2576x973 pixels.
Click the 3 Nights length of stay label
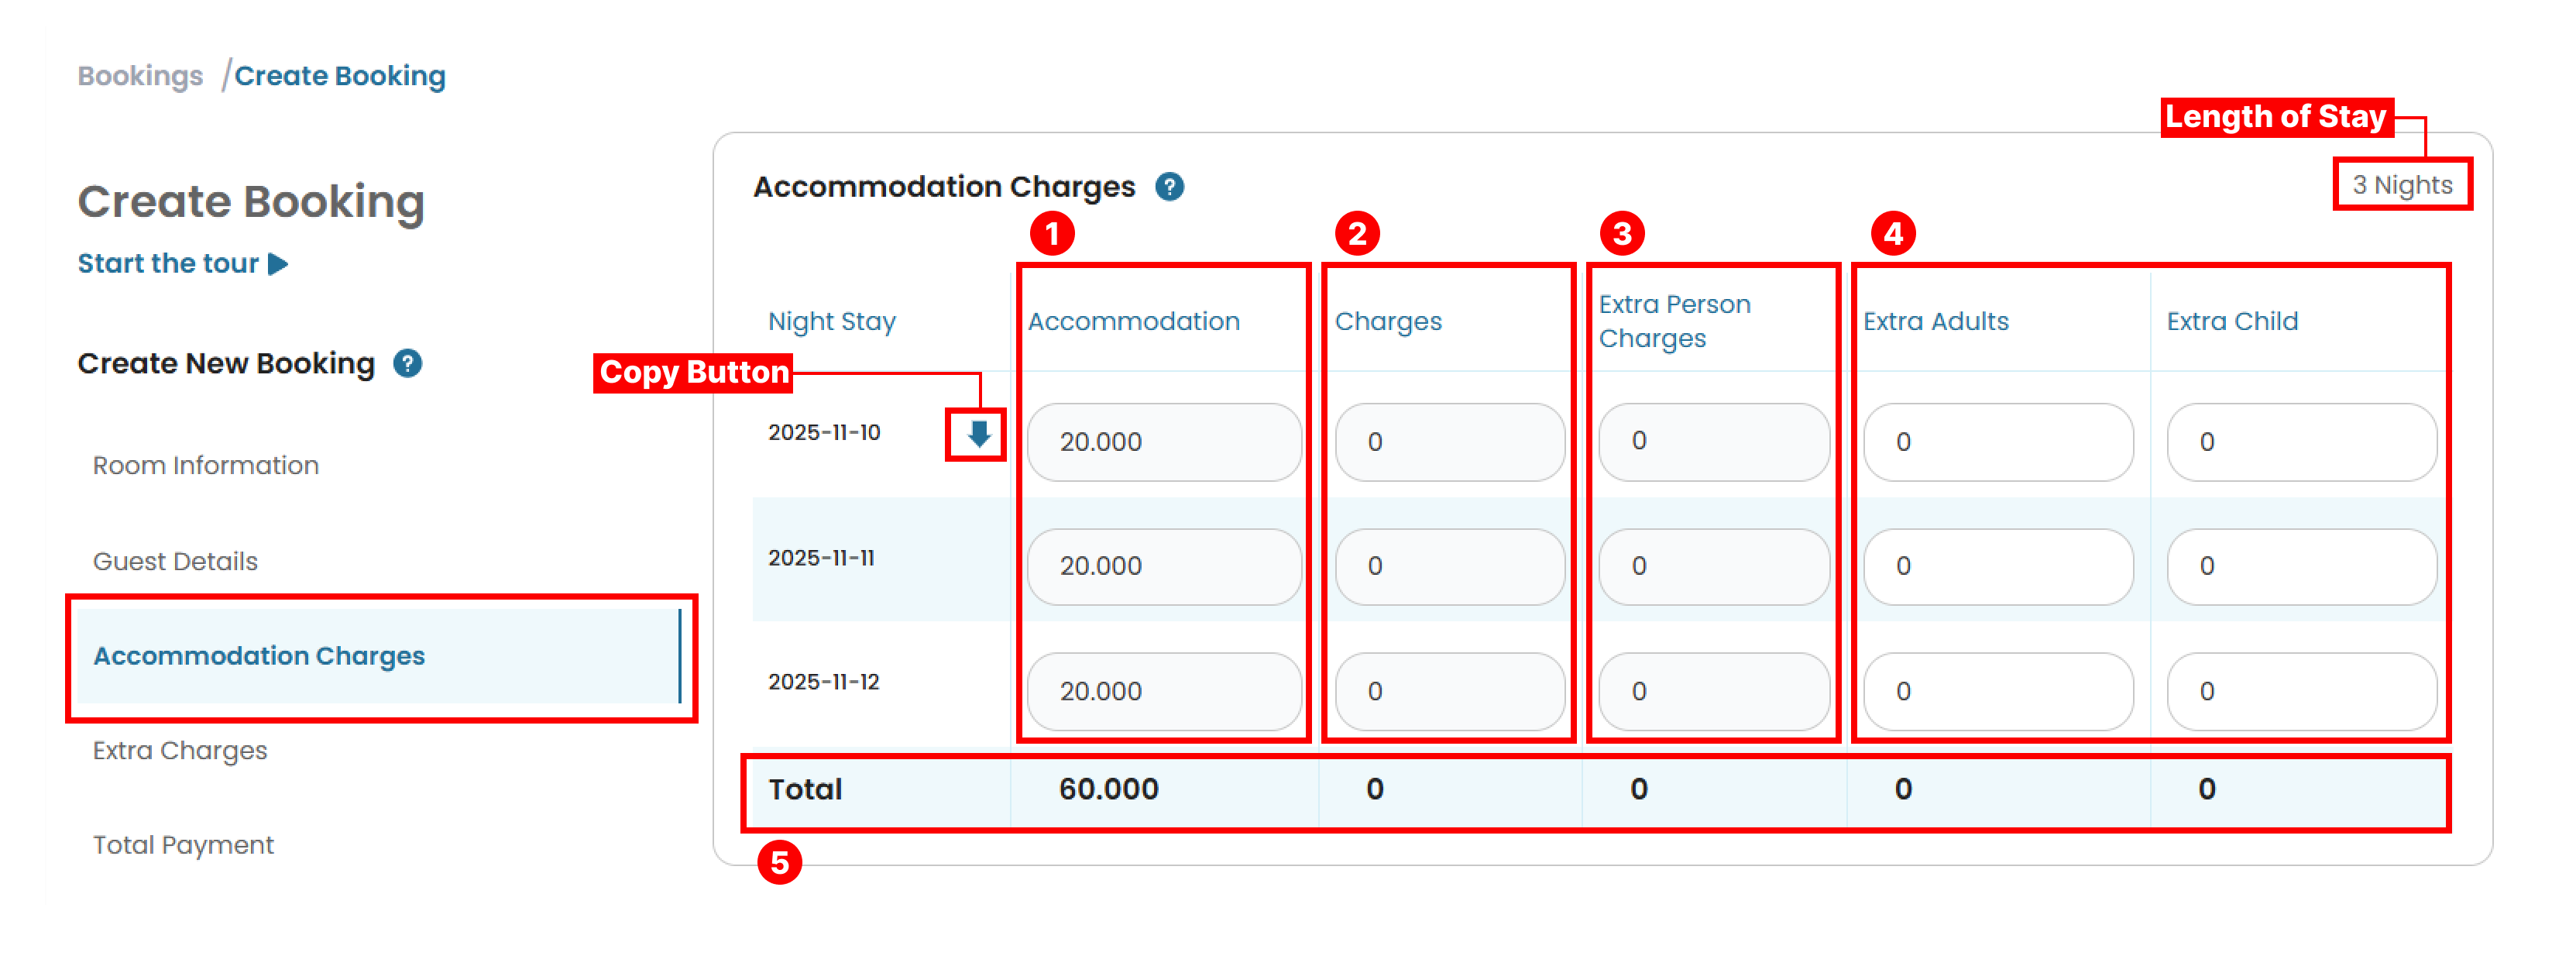pyautogui.click(x=2402, y=185)
